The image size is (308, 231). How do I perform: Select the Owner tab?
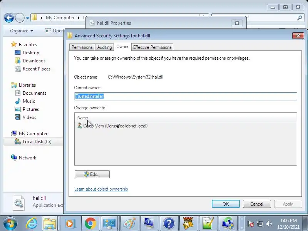(x=122, y=47)
